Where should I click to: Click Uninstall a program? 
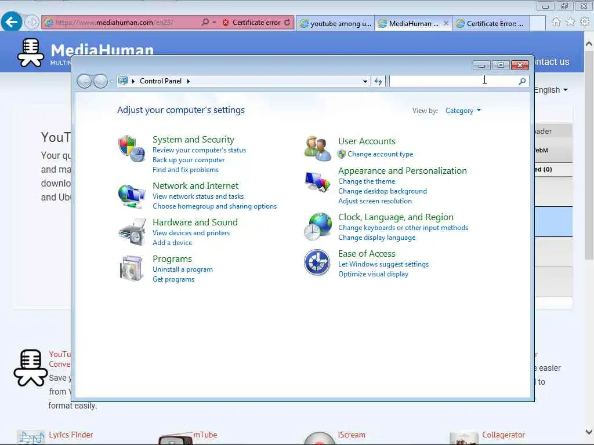pyautogui.click(x=183, y=269)
